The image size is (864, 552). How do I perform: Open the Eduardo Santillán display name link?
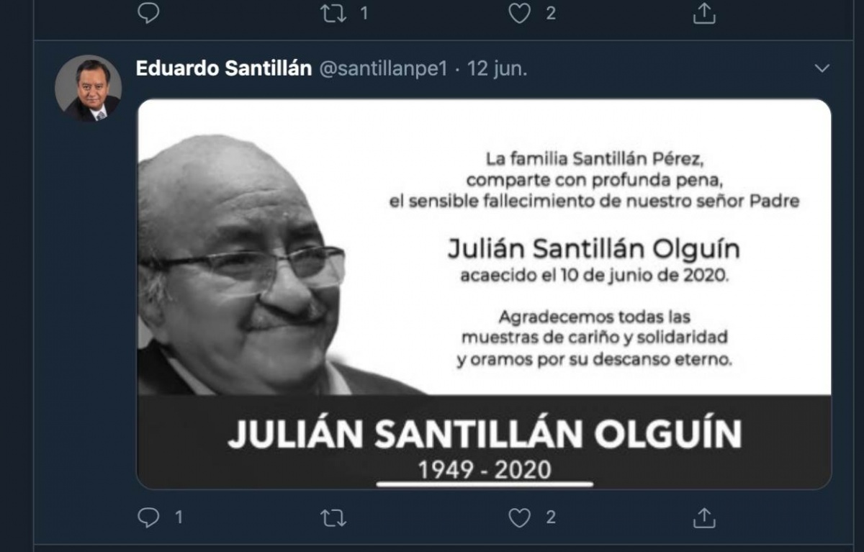[224, 69]
